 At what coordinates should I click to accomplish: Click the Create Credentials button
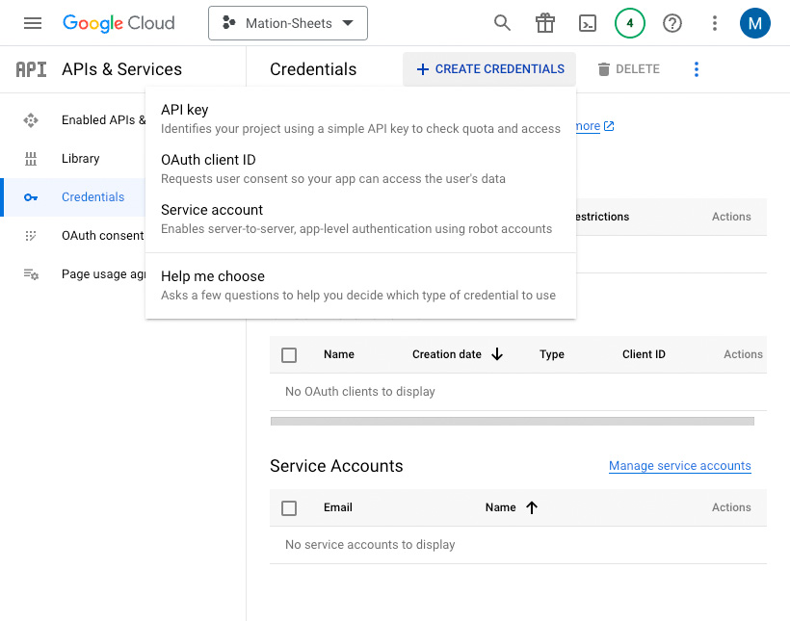489,69
